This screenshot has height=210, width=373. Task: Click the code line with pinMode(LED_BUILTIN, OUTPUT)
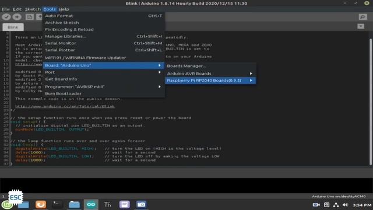(x=52, y=129)
